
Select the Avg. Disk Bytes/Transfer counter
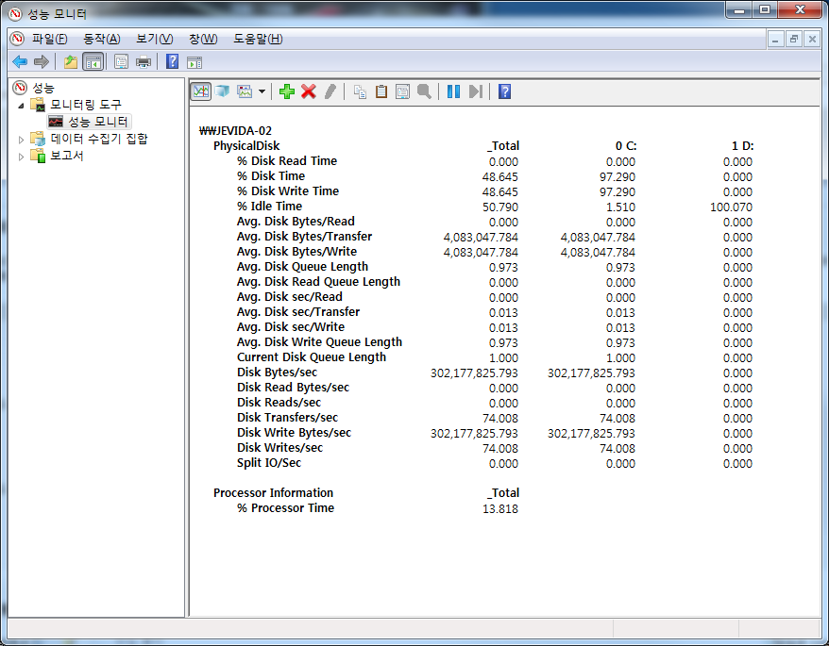click(x=305, y=237)
